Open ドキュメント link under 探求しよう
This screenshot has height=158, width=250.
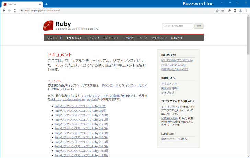[x=169, y=84]
